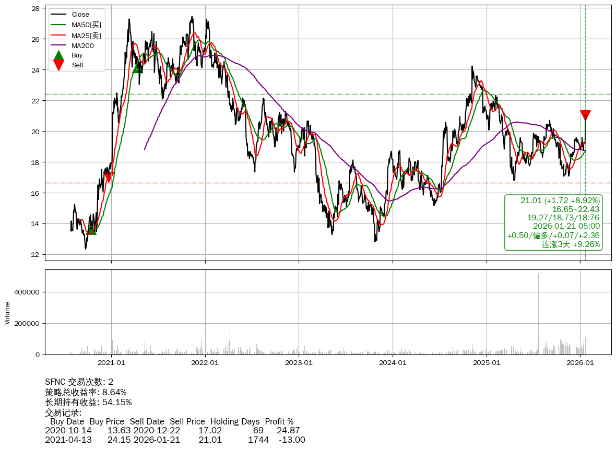Select the Close legend entry

(x=80, y=15)
